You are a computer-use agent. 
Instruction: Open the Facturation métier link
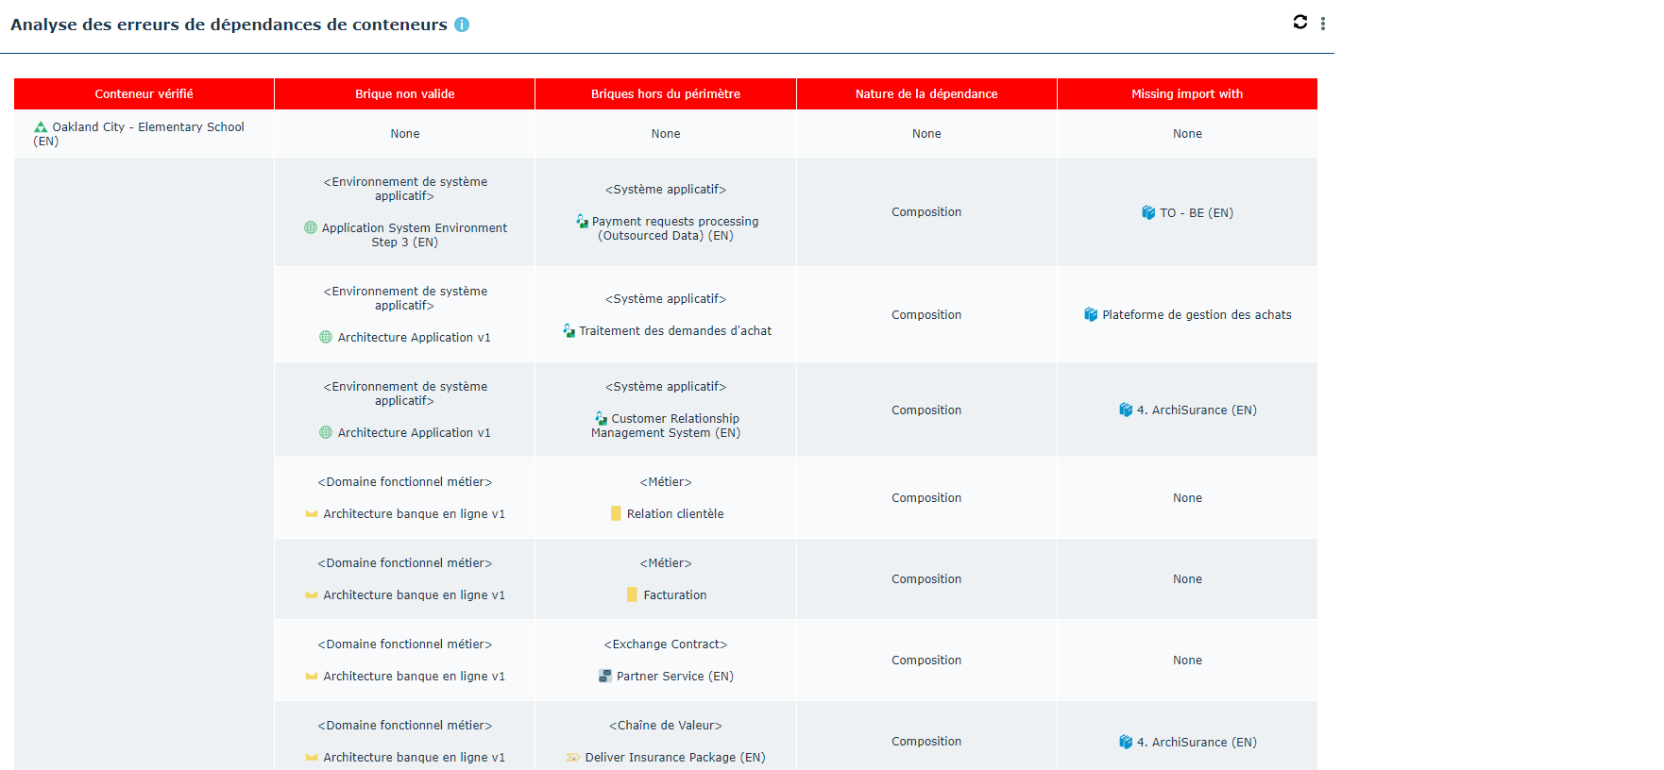pyautogui.click(x=674, y=594)
